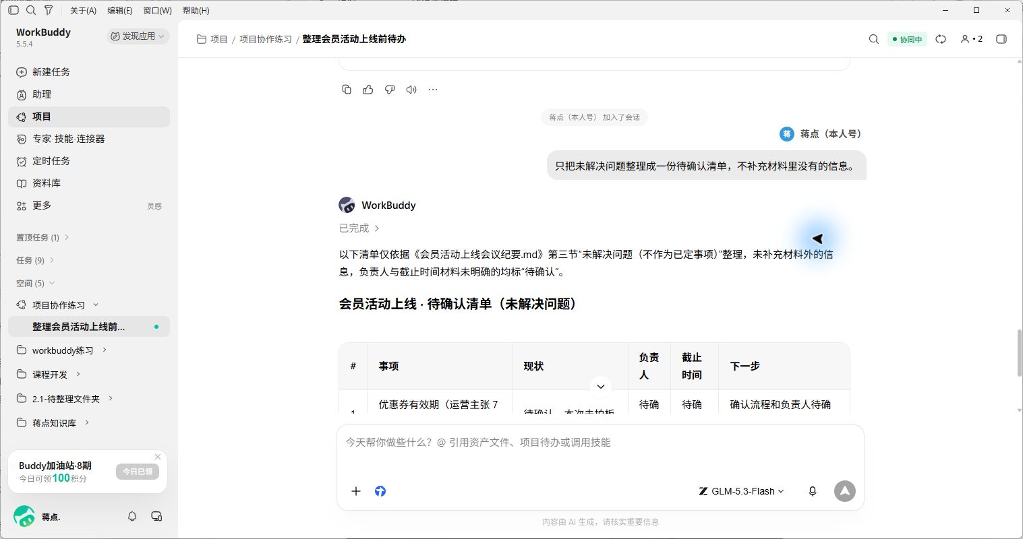
Task: Expand the workbuddy练习 folder
Action: tap(105, 350)
